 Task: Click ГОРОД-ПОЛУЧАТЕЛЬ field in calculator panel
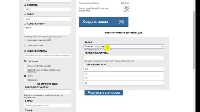124,58
